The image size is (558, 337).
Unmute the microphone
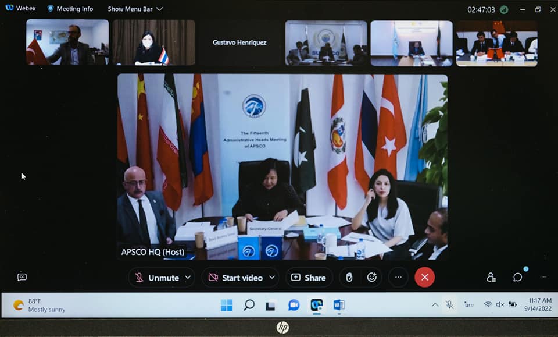coord(157,278)
